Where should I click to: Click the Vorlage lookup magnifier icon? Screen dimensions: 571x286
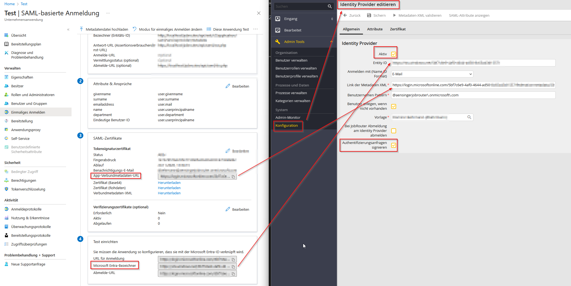[469, 117]
